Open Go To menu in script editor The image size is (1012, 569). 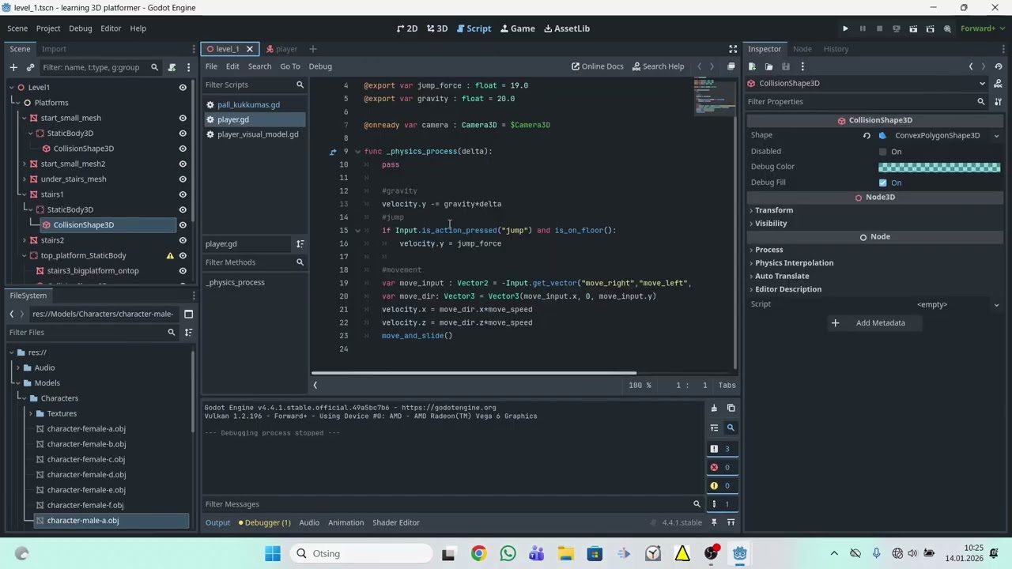tap(290, 66)
